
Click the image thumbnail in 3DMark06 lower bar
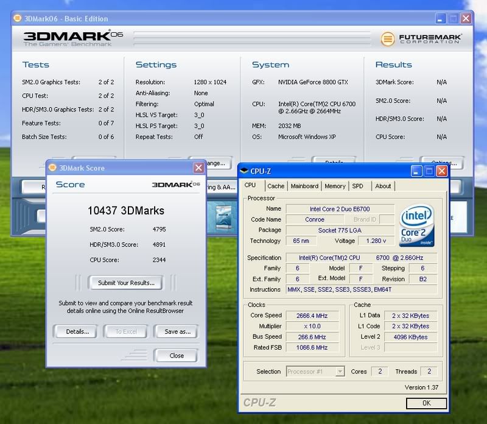(x=223, y=217)
